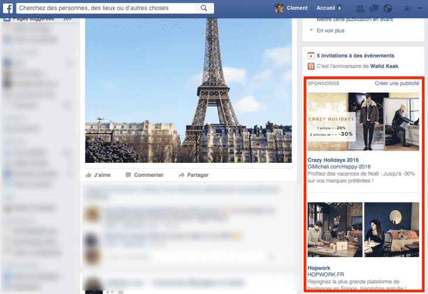The width and height of the screenshot is (428, 294).
Task: Open the Hopwork coworking table photo
Action: point(335,230)
